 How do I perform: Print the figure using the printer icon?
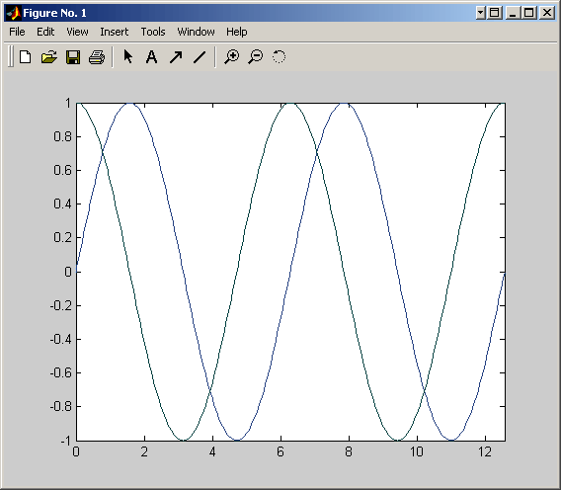pos(97,57)
